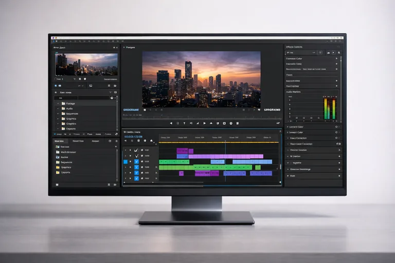Image resolution: width=395 pixels, height=263 pixels.
Task: Click the white stop square beside the blue monitor label
Action: coord(145,110)
